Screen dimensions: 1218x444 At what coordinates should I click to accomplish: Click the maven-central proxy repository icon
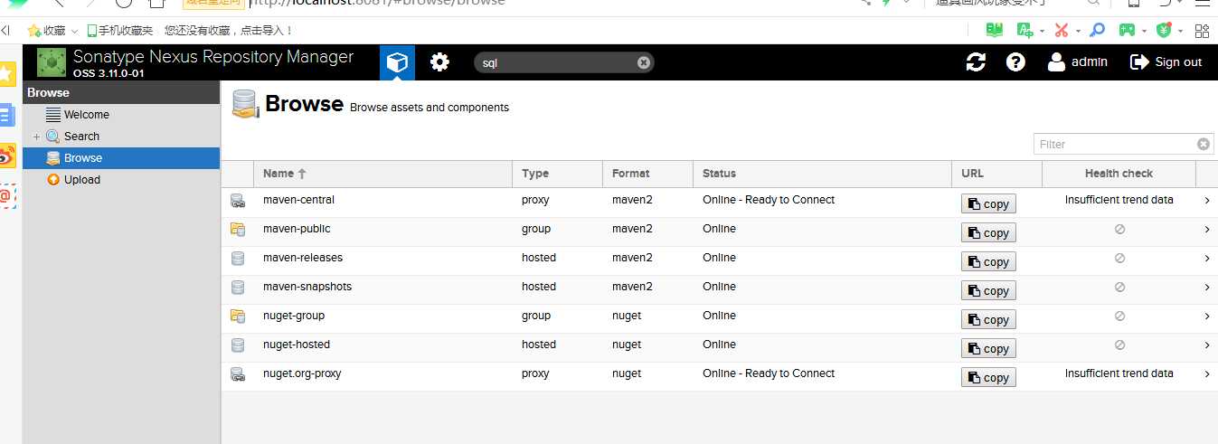[x=238, y=201]
